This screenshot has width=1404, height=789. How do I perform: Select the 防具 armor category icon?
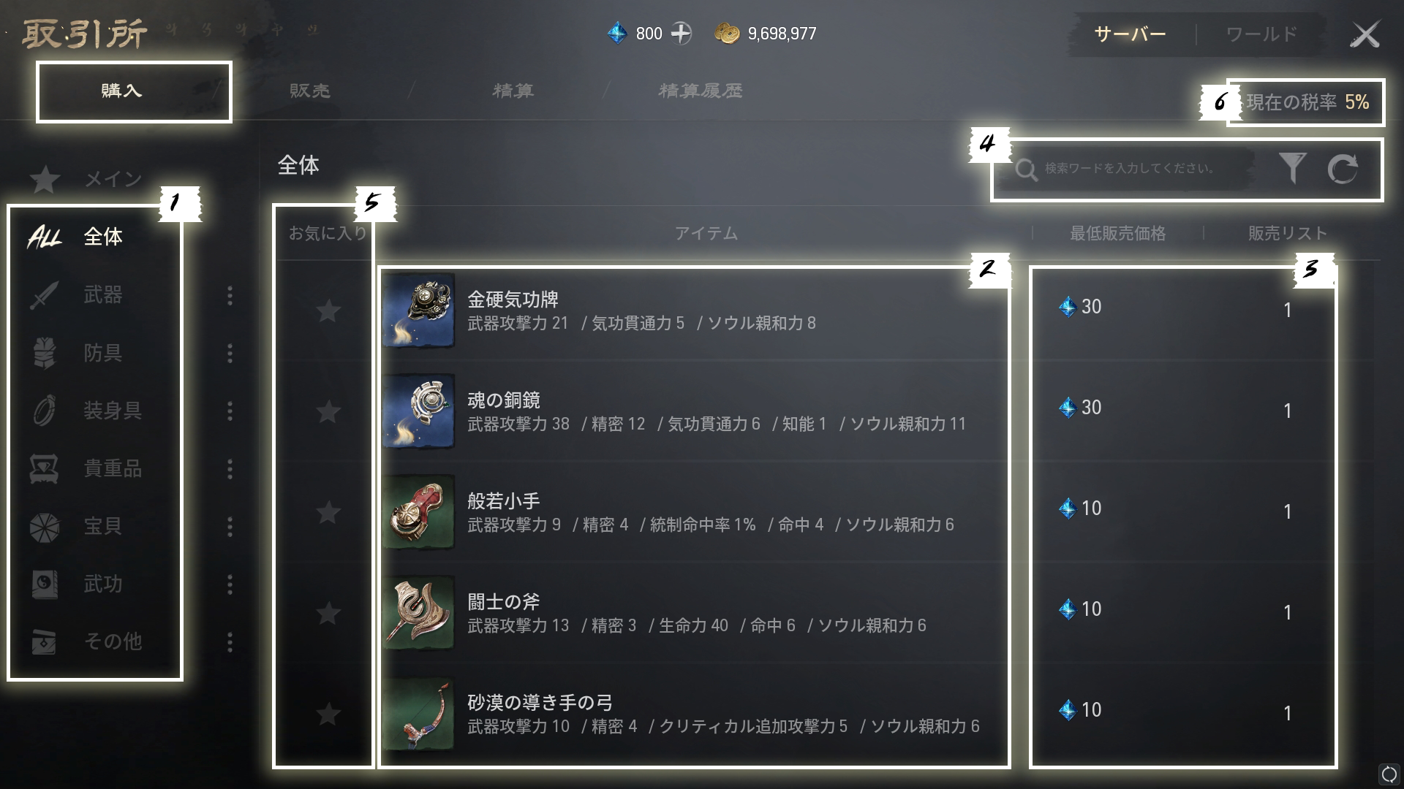[44, 353]
